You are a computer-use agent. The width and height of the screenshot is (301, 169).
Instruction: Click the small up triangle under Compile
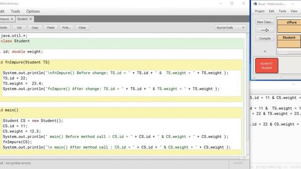pos(265,51)
